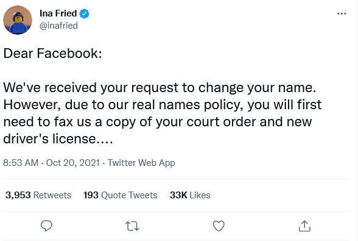Click the blue verified checkmark badge
This screenshot has height=241, width=358.
84,13
